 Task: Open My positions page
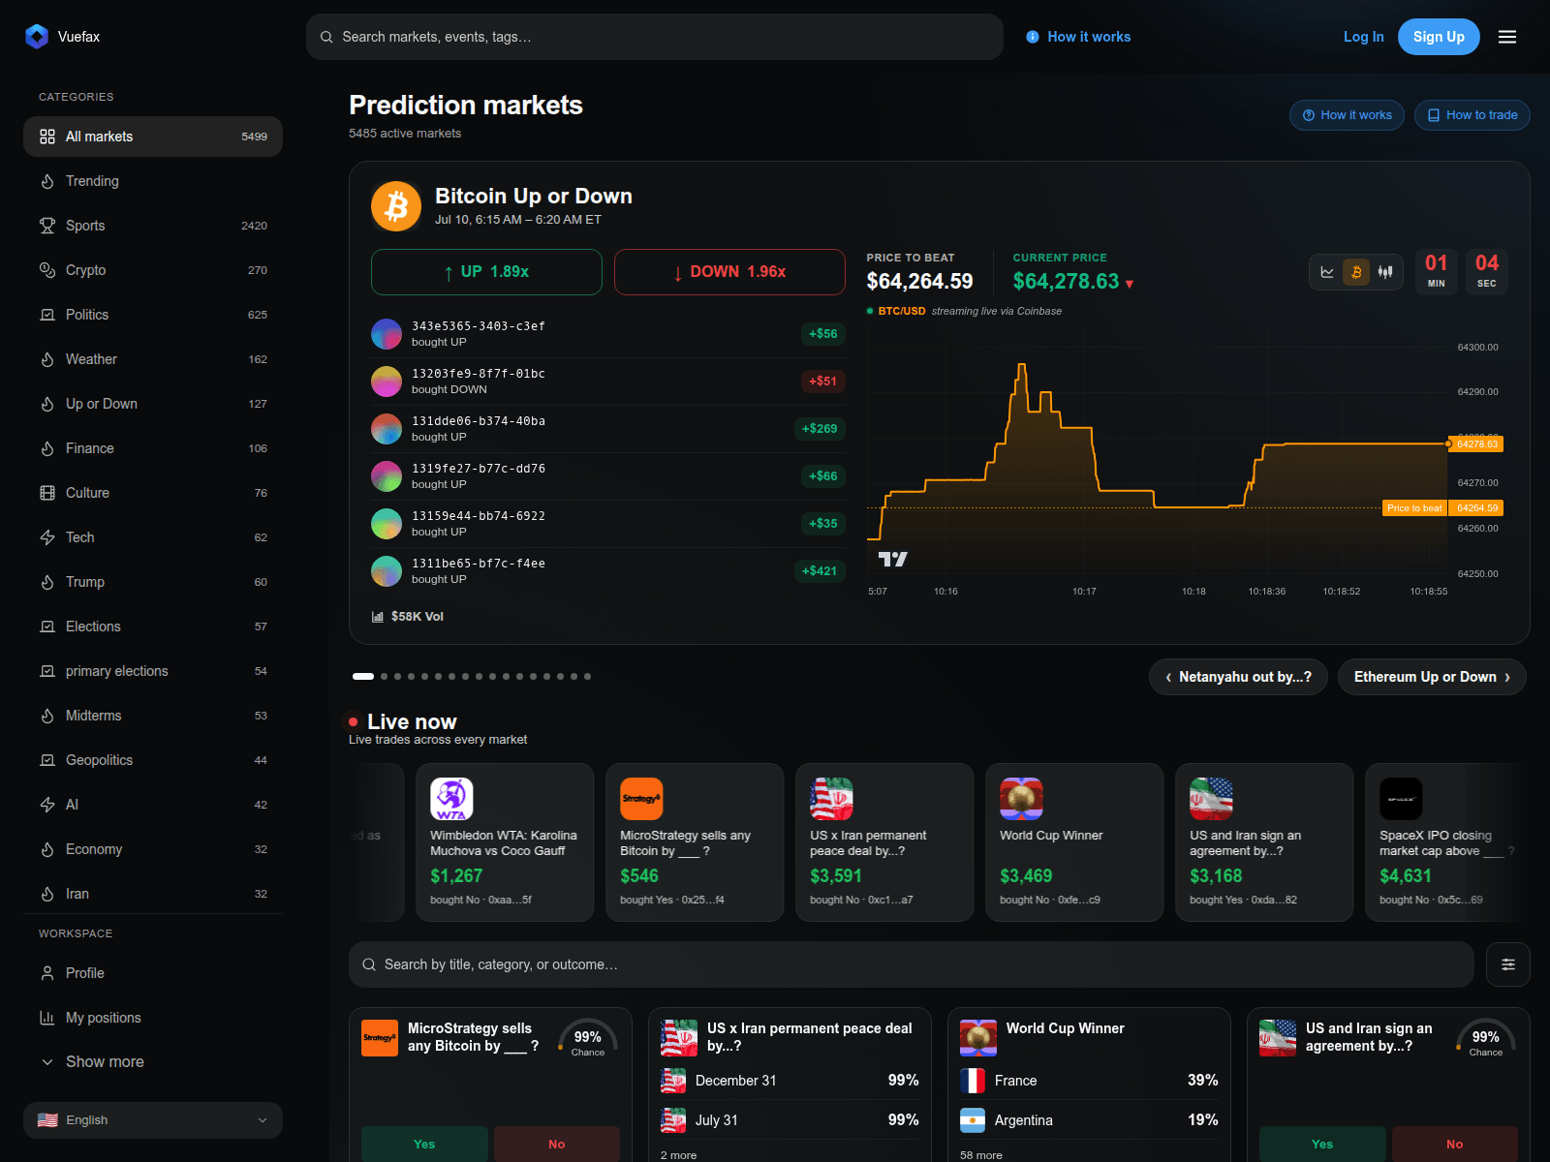[153, 1018]
